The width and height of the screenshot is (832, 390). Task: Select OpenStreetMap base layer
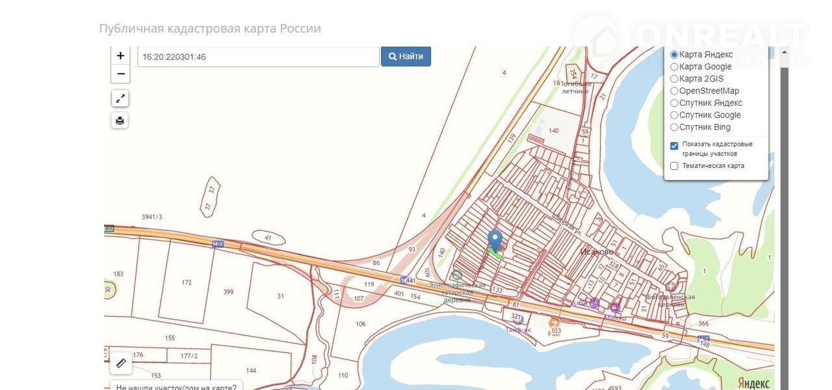(x=674, y=91)
